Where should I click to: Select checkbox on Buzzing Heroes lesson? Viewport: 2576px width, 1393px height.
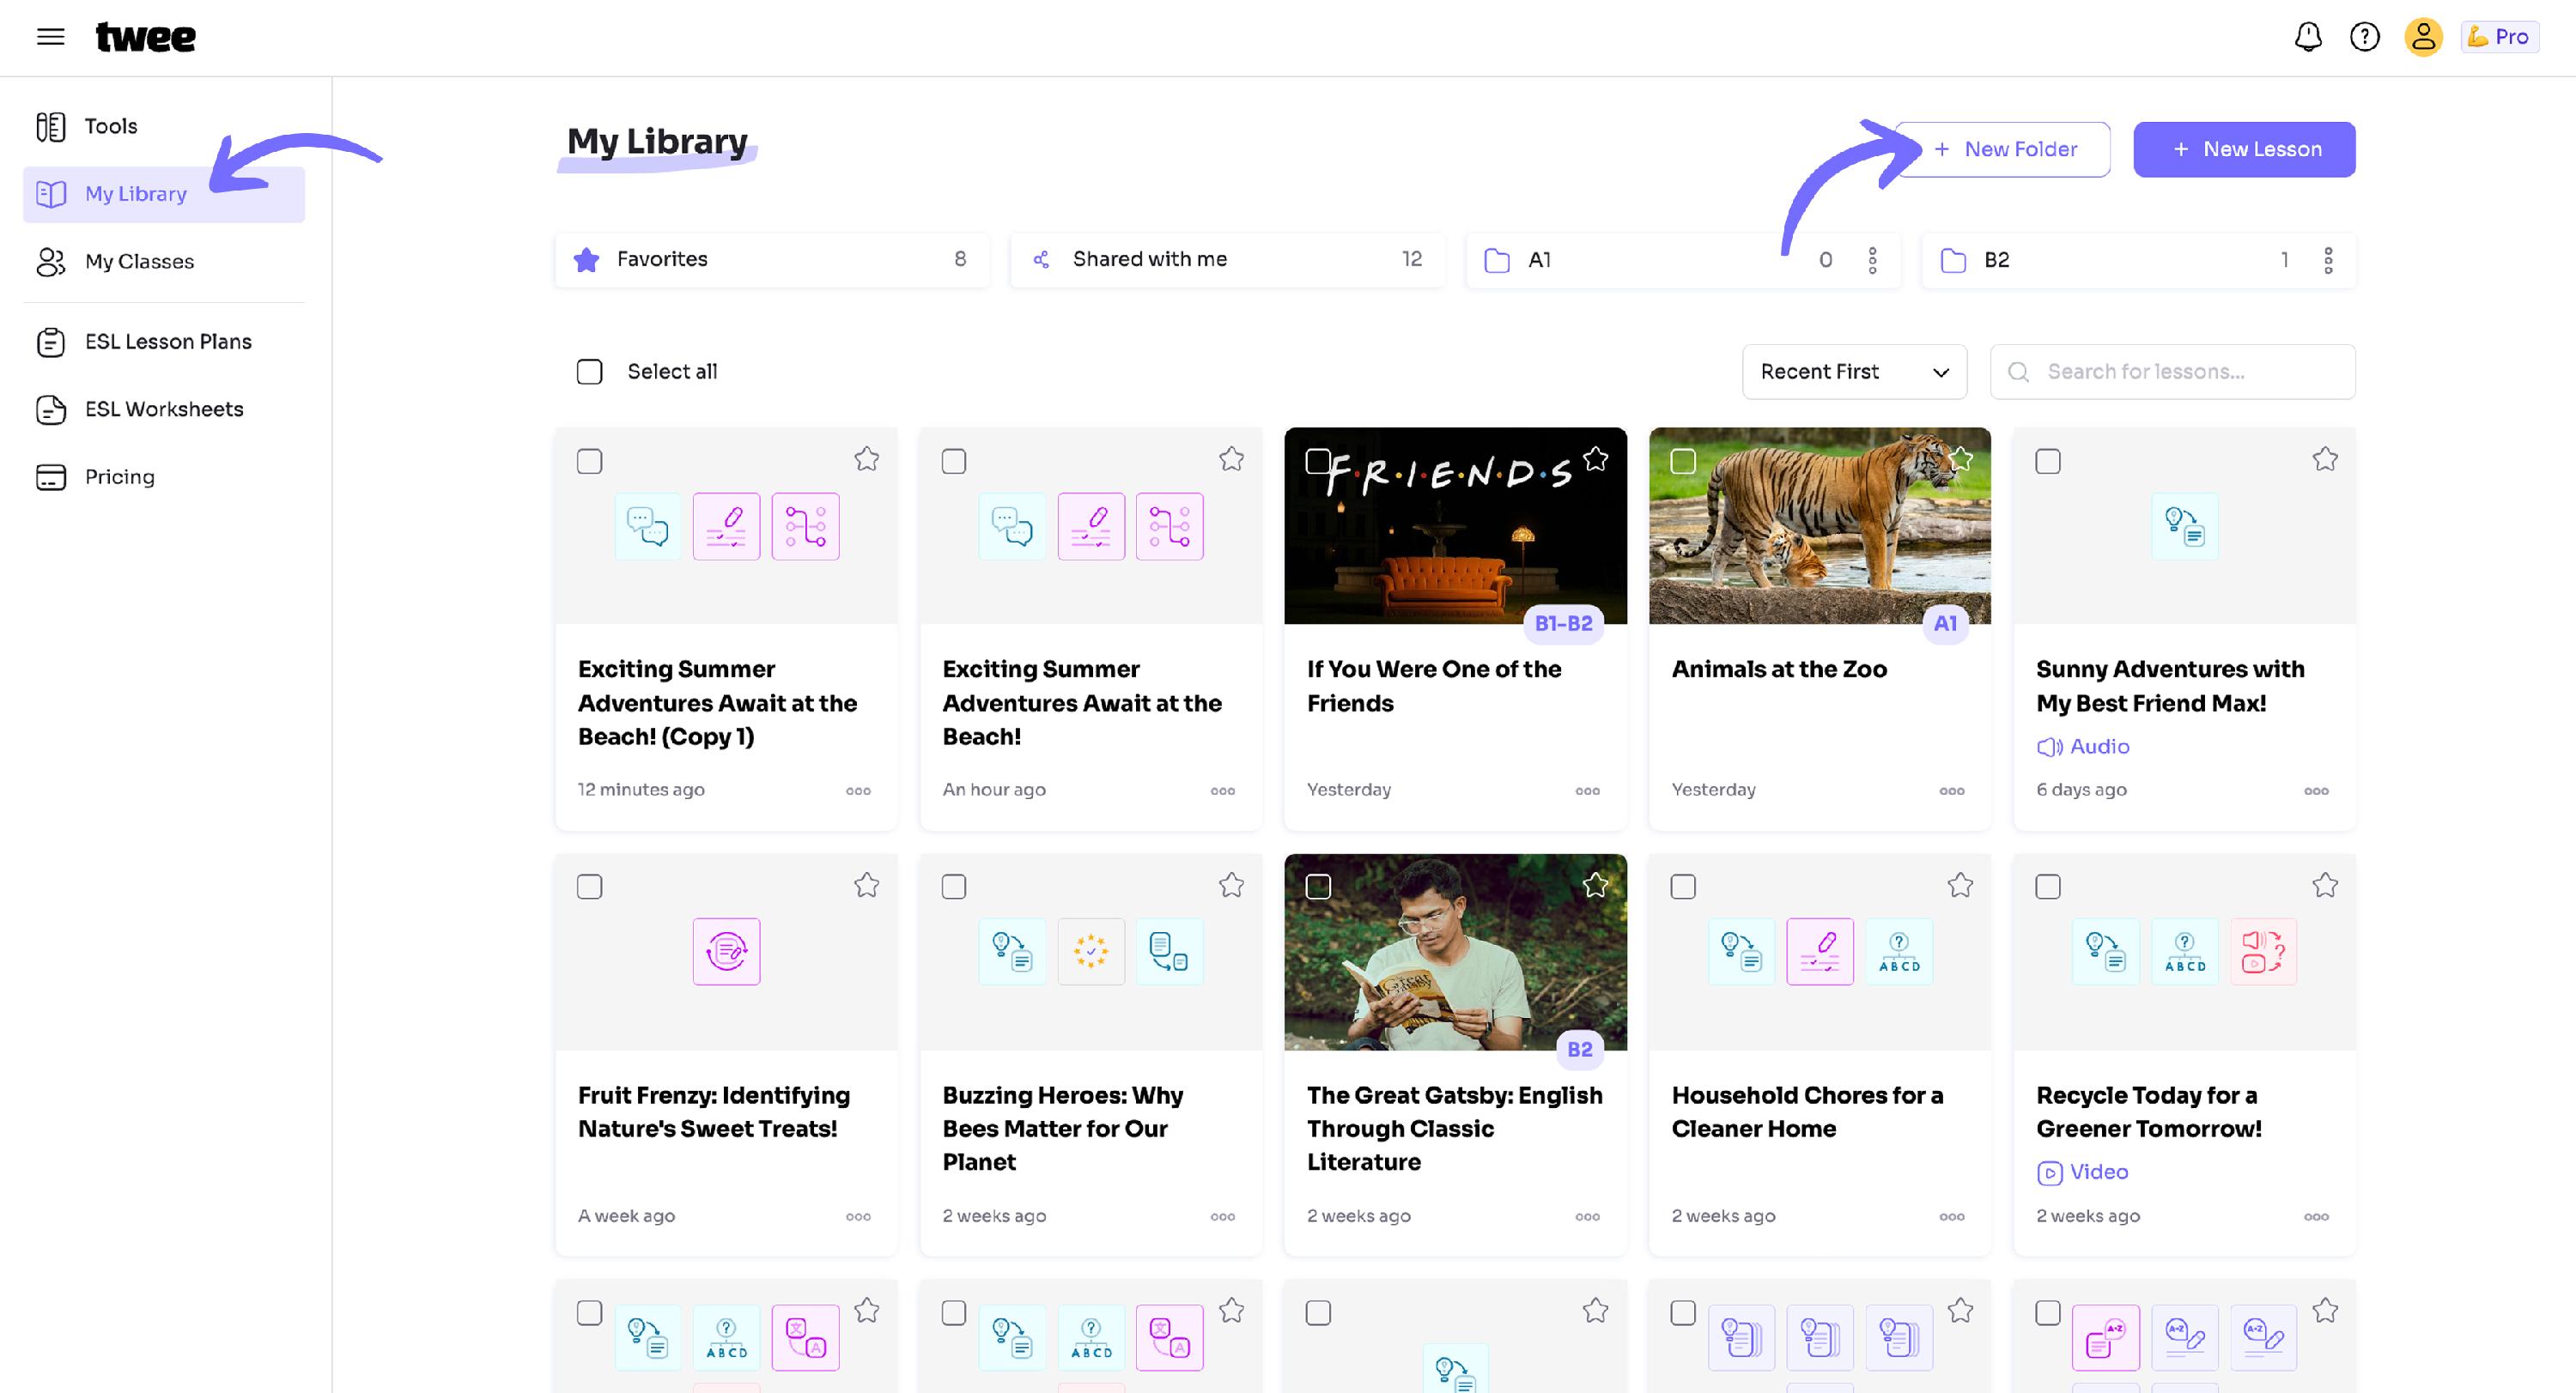coord(954,887)
